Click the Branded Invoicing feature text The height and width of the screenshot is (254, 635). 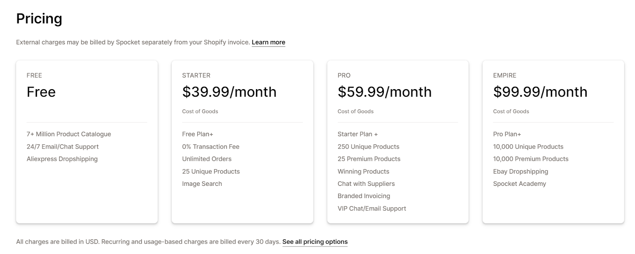click(x=364, y=196)
